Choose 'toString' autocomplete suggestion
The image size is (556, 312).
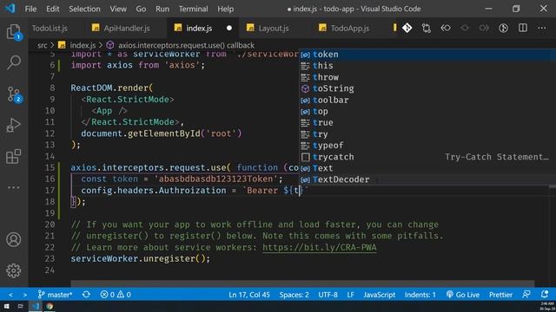(x=427, y=88)
